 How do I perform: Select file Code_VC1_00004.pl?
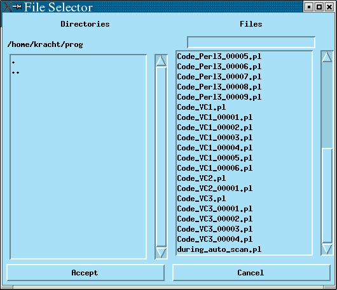point(214,148)
